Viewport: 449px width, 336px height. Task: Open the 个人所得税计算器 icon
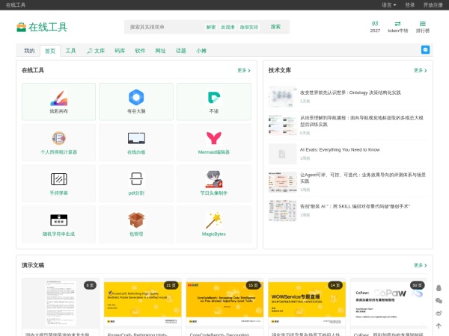coord(58,138)
